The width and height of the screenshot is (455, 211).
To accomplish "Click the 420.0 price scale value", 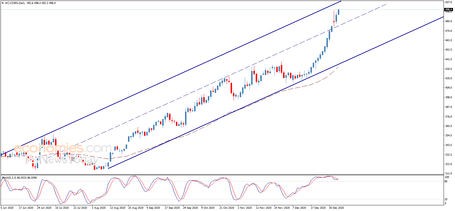I will click(449, 78).
